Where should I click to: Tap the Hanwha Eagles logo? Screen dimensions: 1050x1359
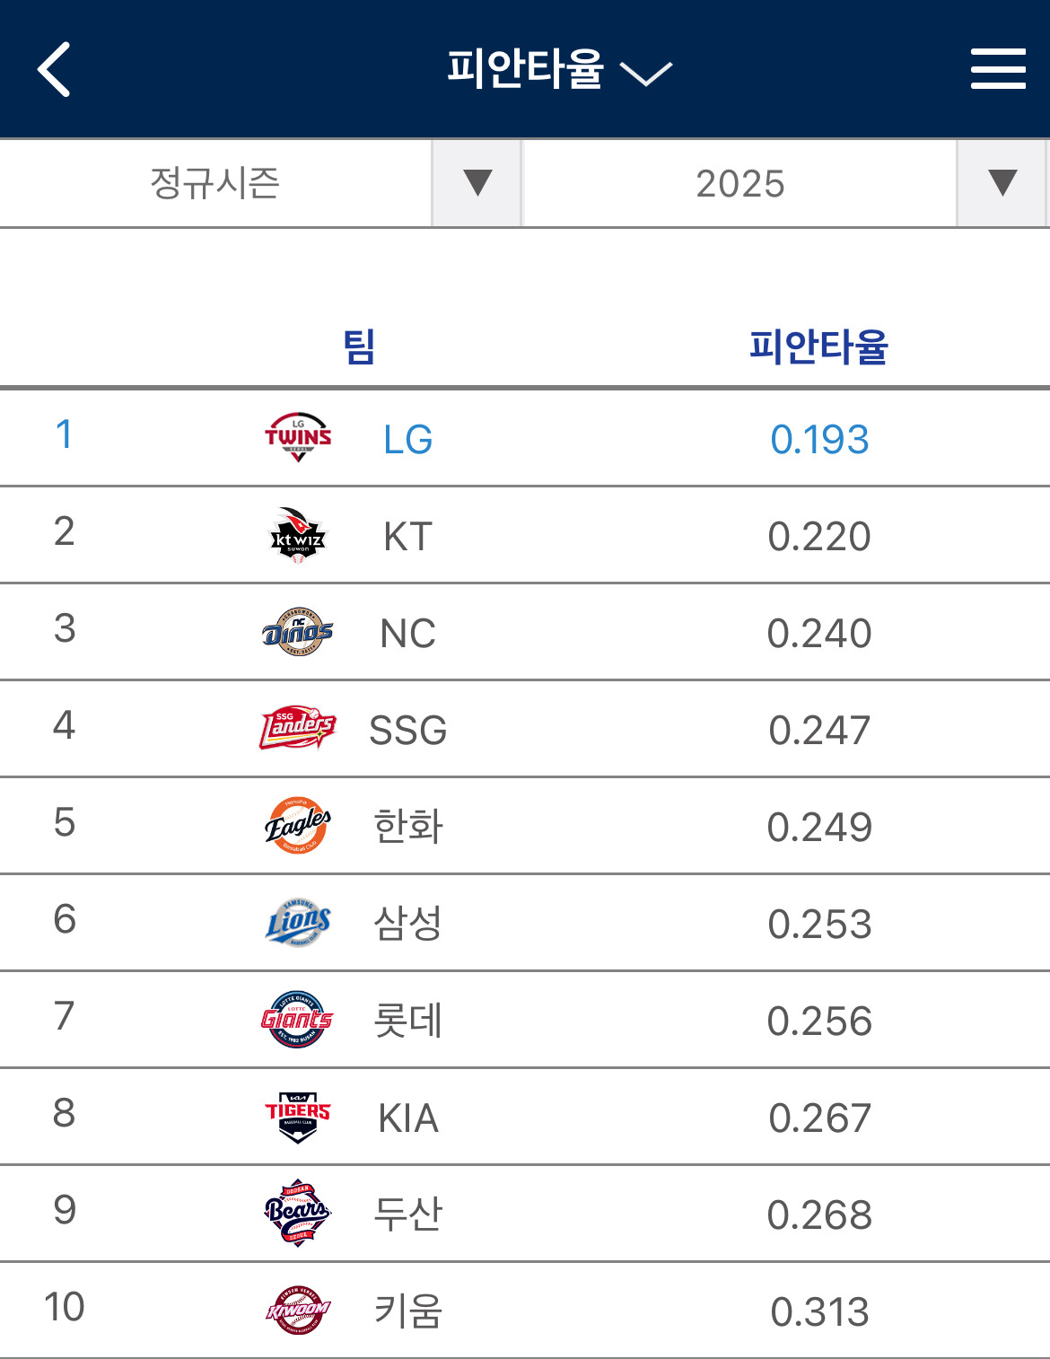[298, 825]
